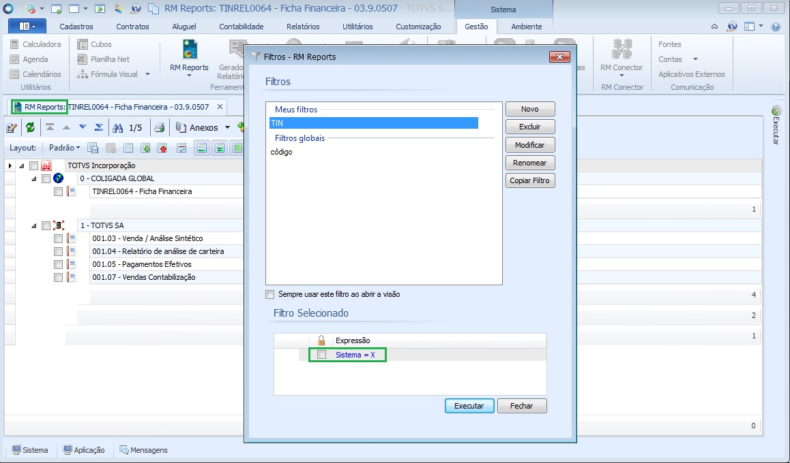Collapse the 1 - TOTVS SA node
This screenshot has height=463, width=790.
click(33, 226)
